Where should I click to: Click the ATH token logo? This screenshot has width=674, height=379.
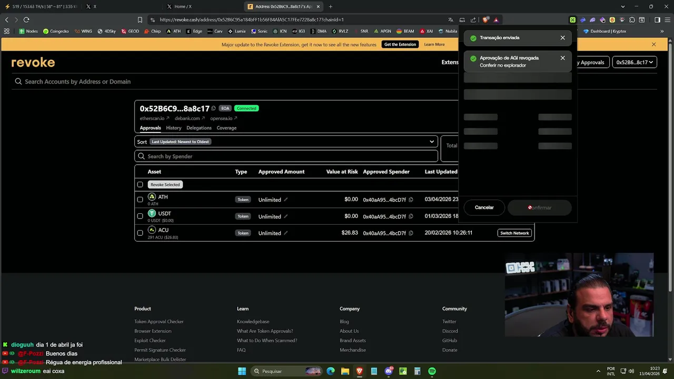152,197
